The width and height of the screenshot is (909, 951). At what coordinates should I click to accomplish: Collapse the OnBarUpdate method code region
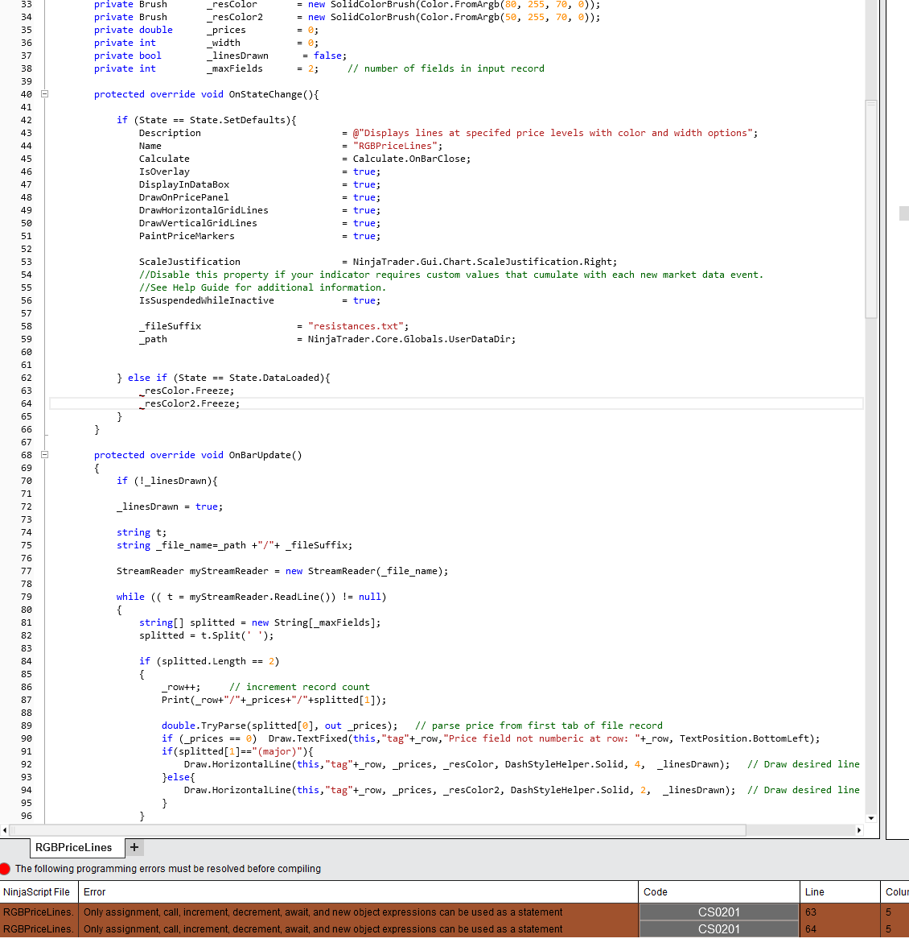(44, 455)
